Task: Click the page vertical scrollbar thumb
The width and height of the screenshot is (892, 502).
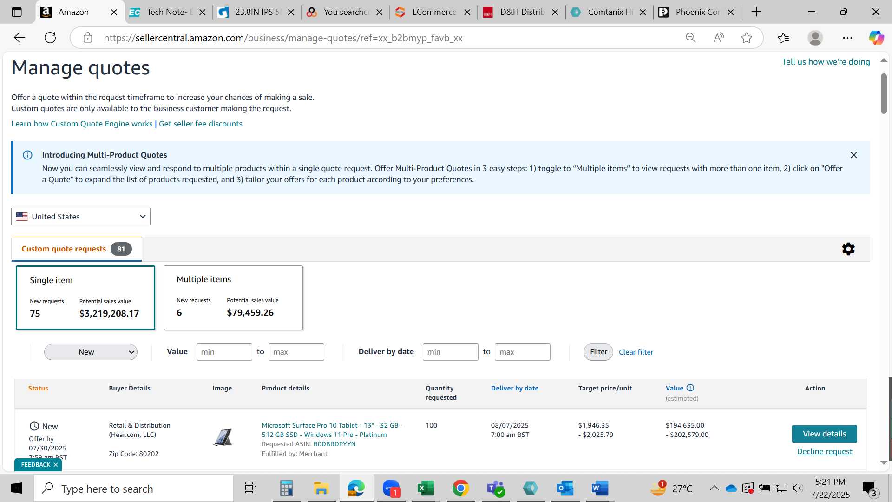Action: click(x=884, y=93)
